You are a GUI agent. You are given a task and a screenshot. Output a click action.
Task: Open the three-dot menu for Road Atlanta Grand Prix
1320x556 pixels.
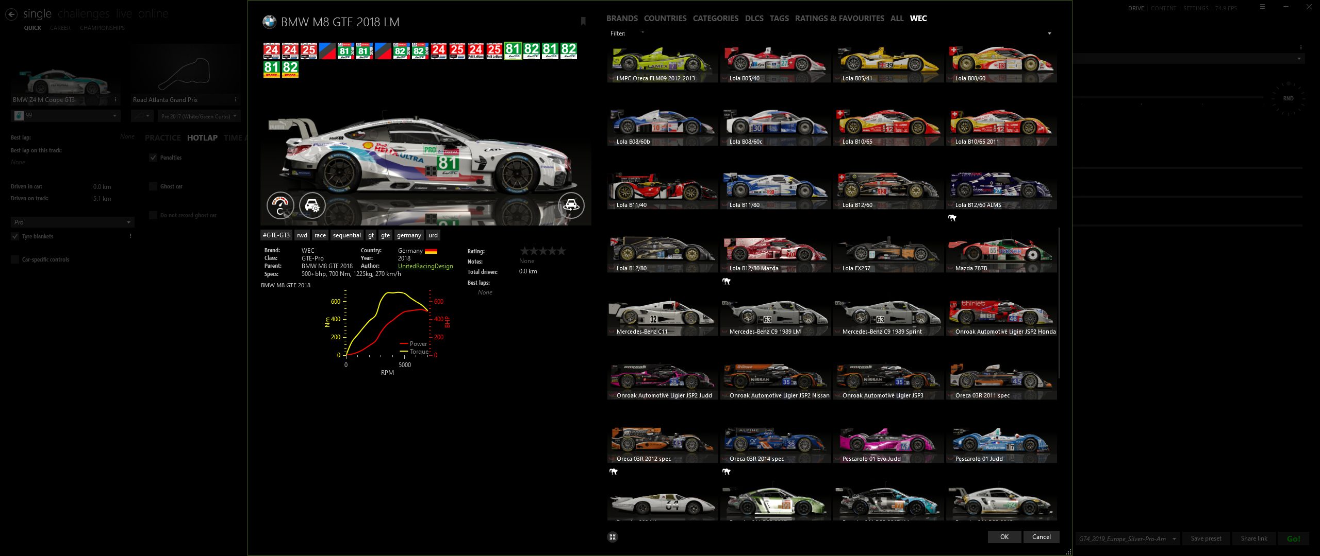point(236,100)
